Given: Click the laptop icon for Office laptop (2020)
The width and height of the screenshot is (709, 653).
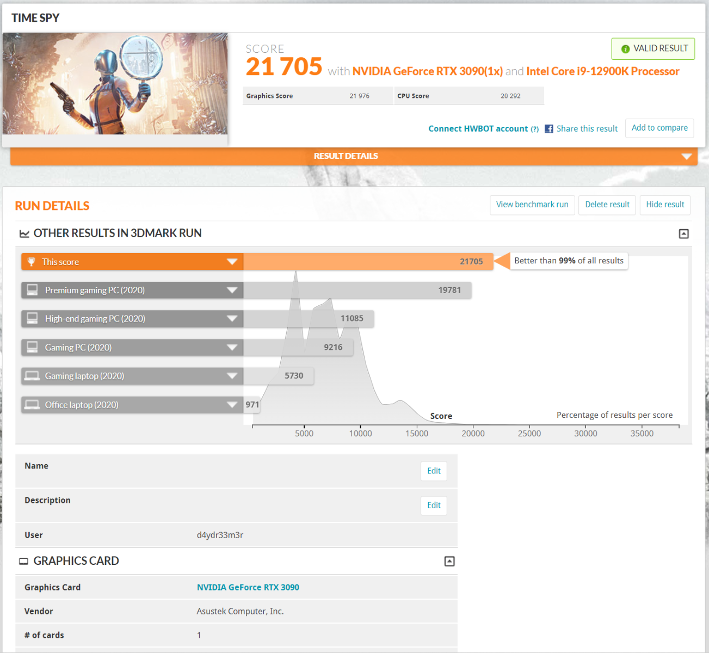Looking at the screenshot, I should click(x=32, y=404).
